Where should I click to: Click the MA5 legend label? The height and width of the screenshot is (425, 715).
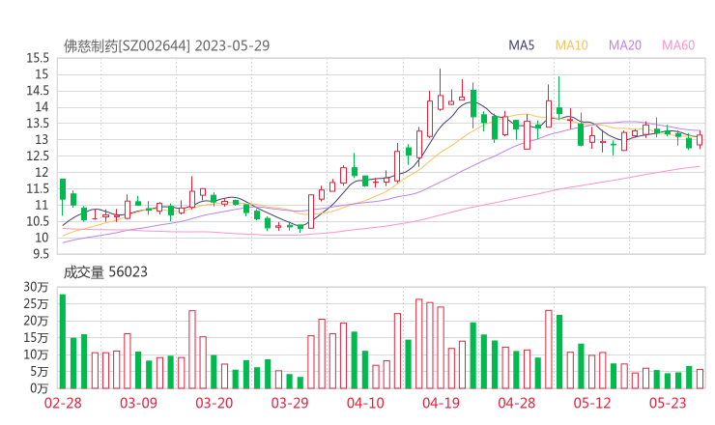tap(521, 45)
